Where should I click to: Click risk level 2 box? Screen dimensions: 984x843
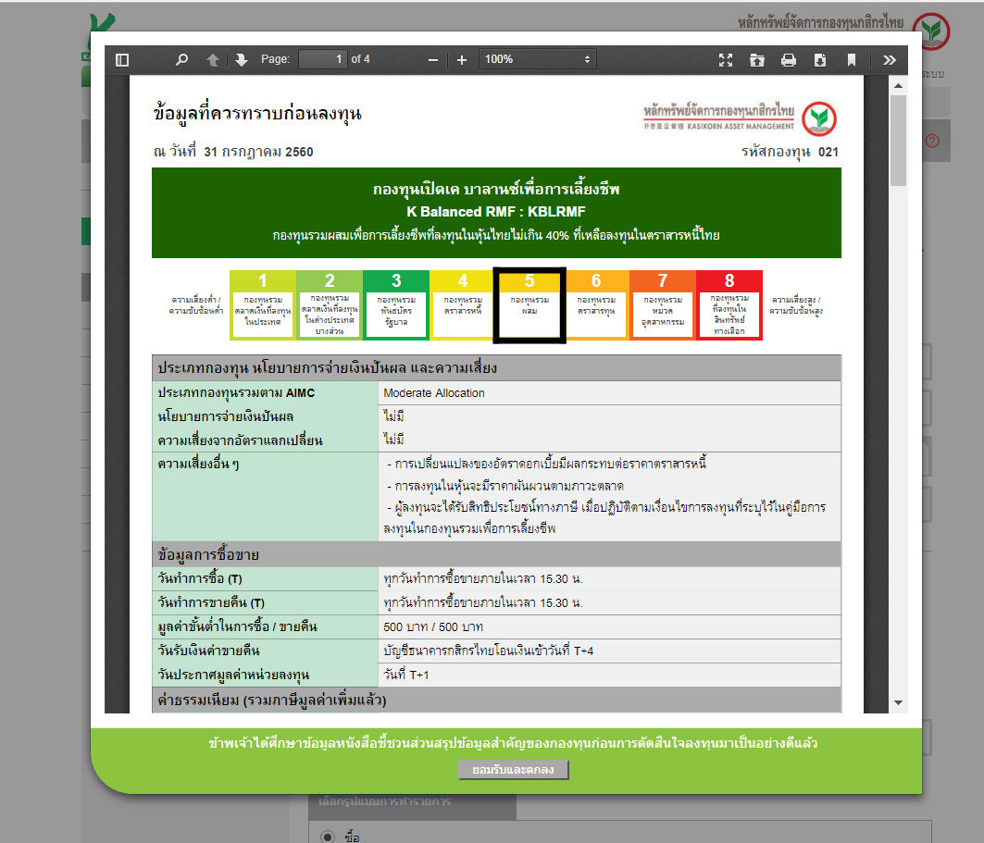(x=330, y=305)
